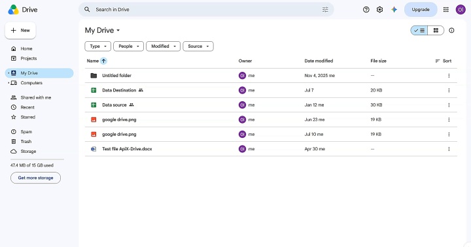Click the Gemini sparkle icon
471x247 pixels.
(394, 10)
